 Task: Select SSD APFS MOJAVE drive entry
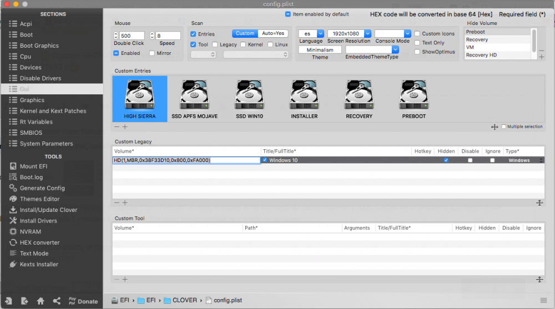click(x=195, y=99)
